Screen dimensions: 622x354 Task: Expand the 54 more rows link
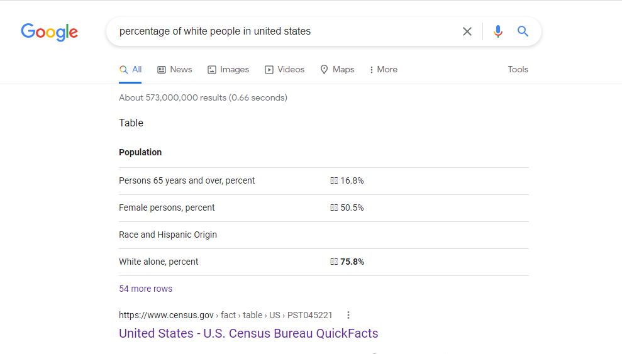click(x=145, y=289)
